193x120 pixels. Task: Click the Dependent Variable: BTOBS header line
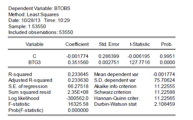[x=39, y=8]
